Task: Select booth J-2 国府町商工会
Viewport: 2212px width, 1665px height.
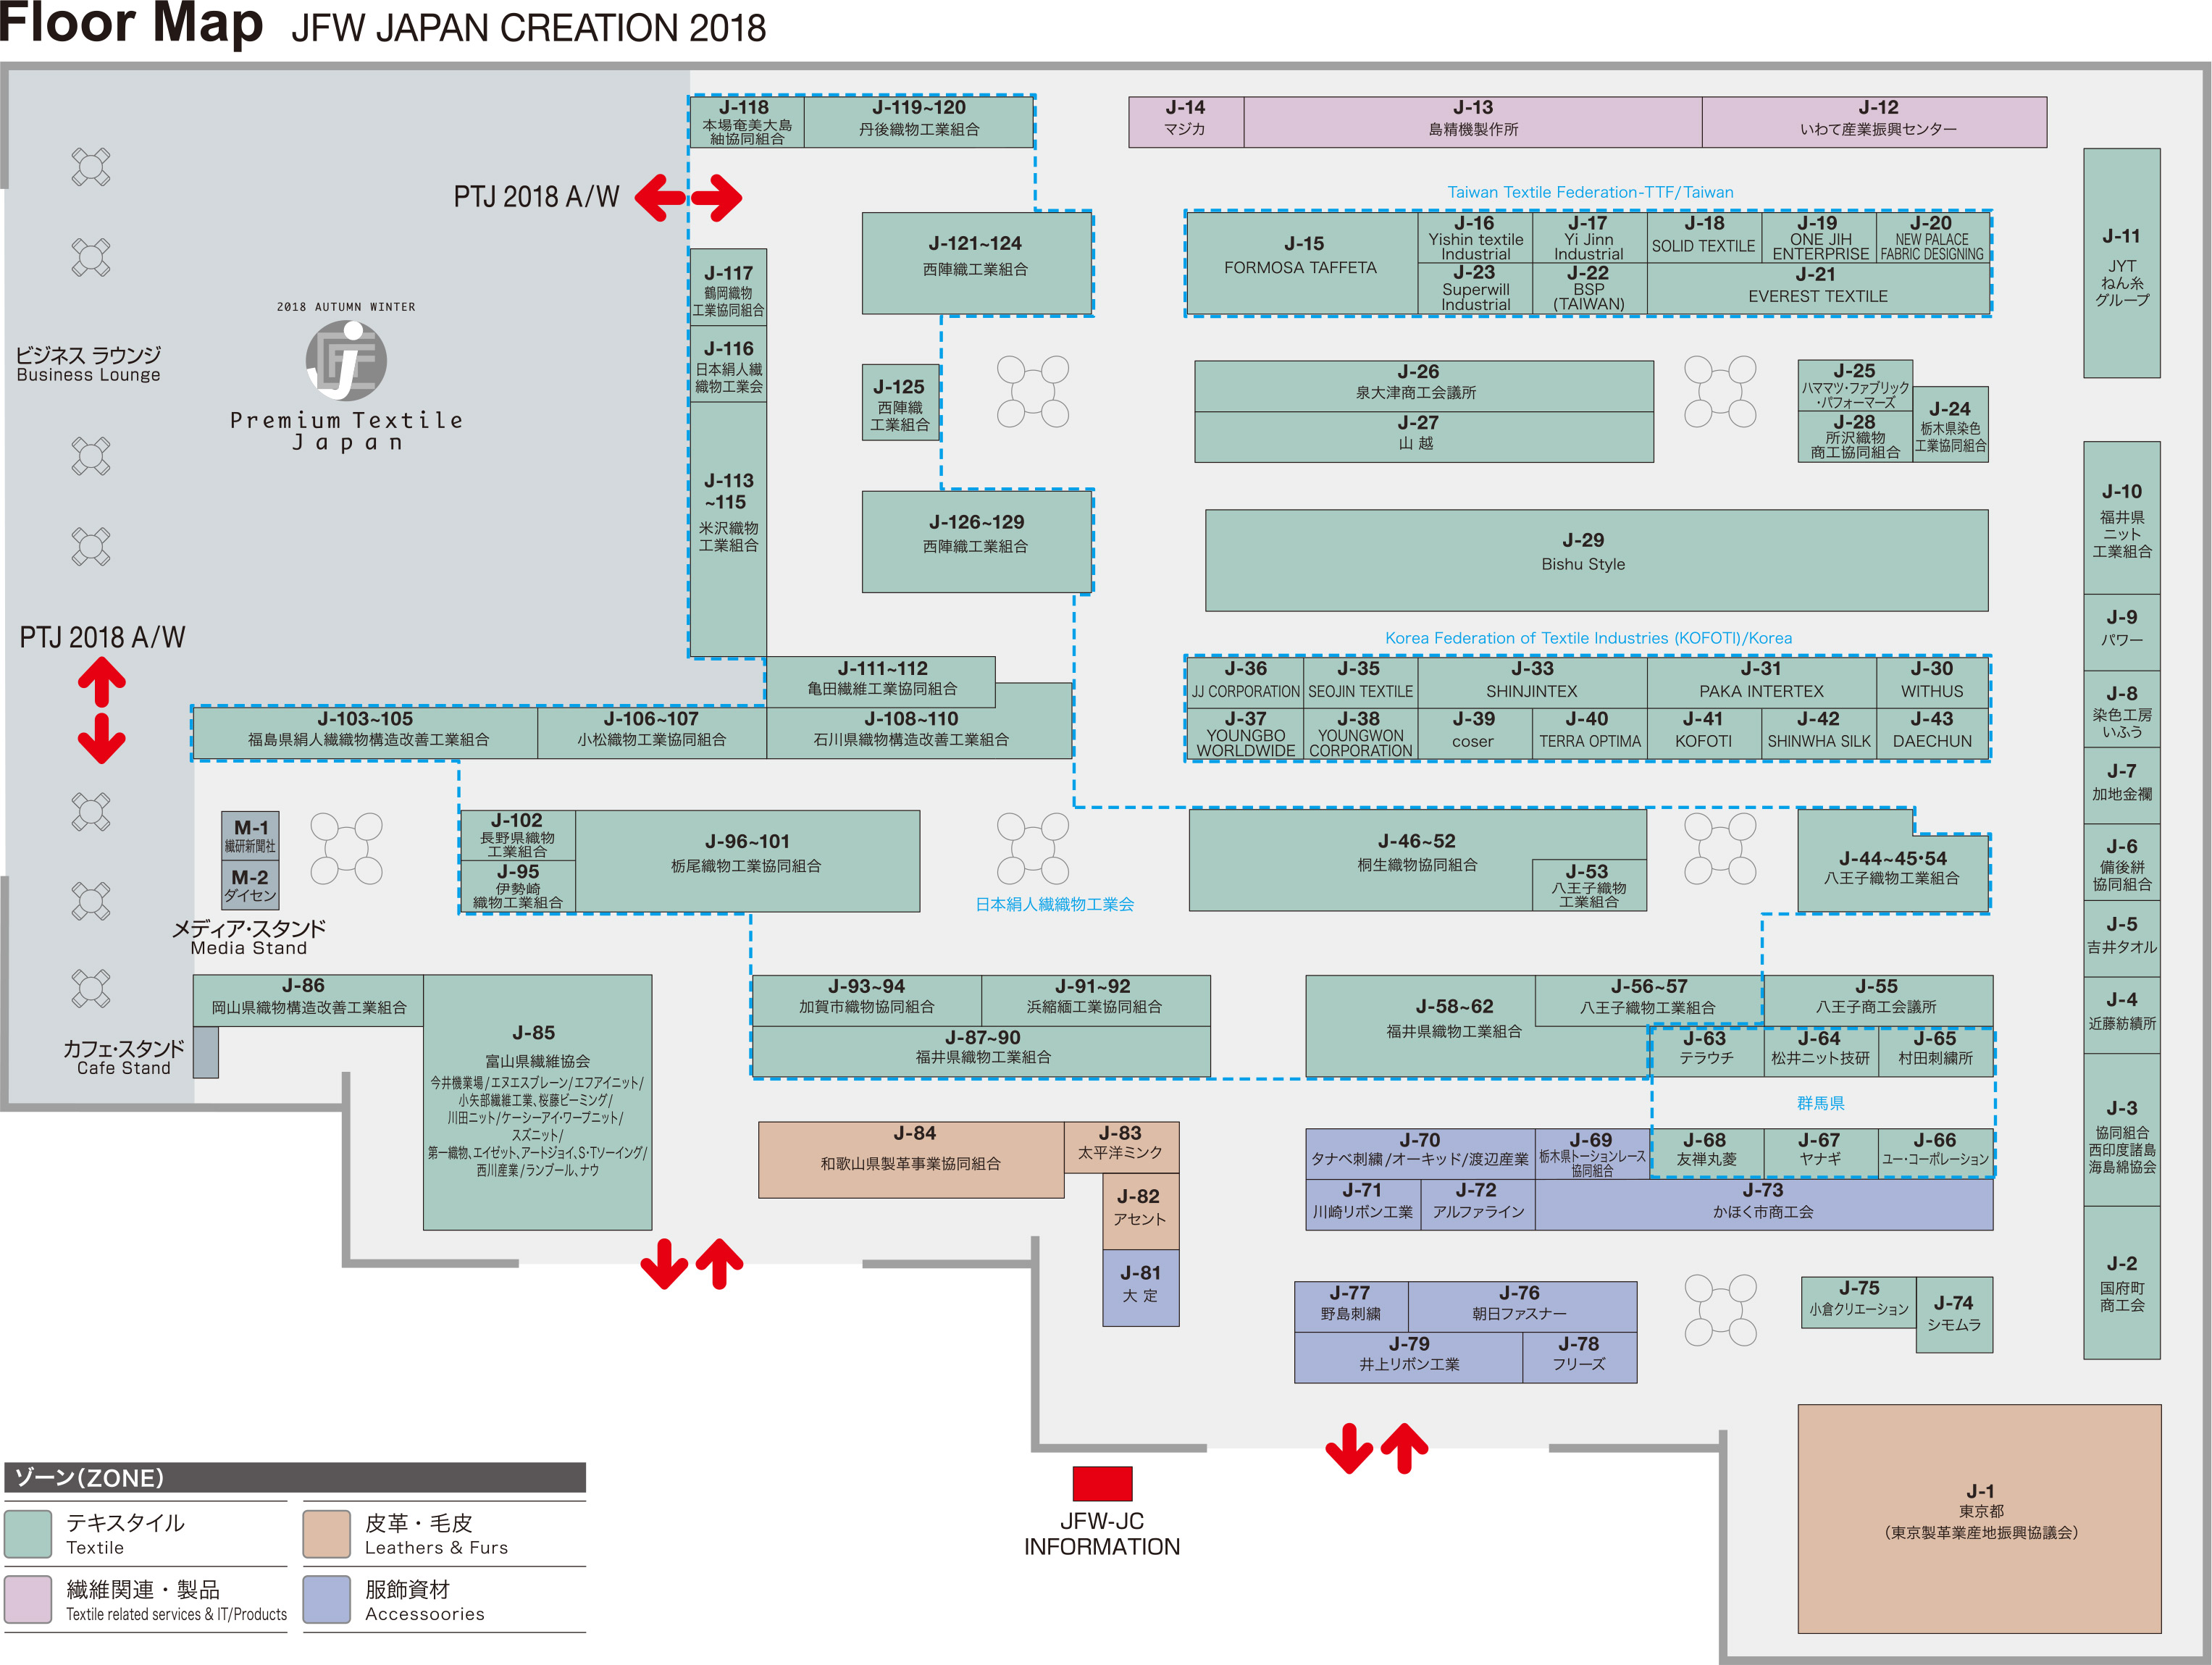Action: tap(2122, 1283)
